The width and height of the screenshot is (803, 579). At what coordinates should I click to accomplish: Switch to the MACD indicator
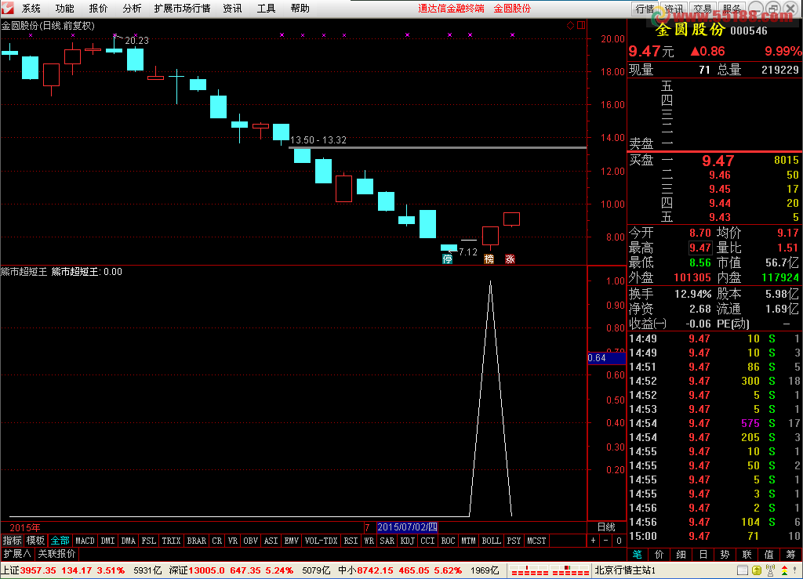pos(85,541)
